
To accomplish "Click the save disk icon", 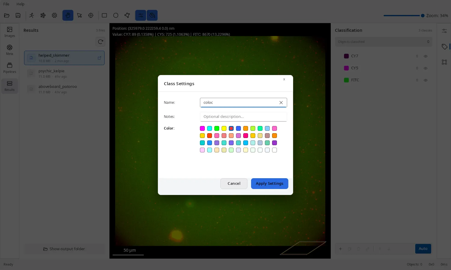I will 18,15.
